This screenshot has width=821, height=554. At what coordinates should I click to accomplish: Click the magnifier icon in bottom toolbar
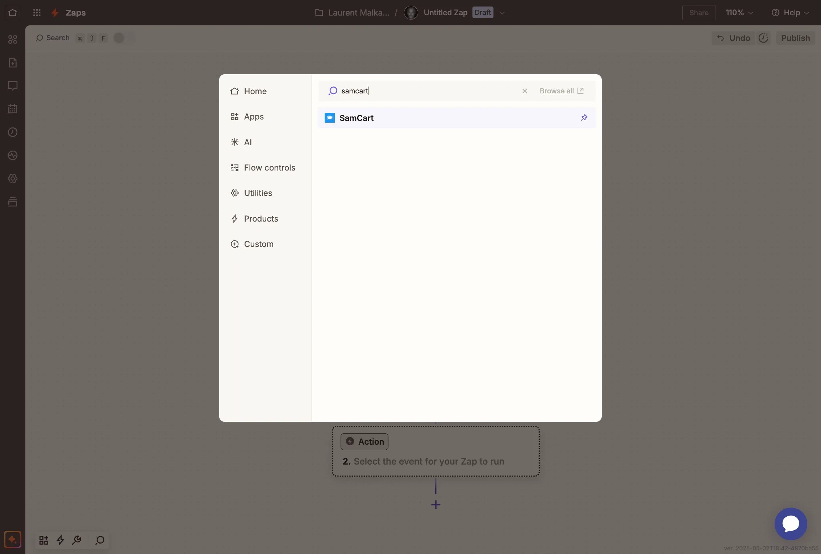pyautogui.click(x=100, y=540)
